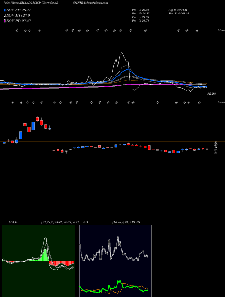The image size is (225, 297).
Task: Click inside the dark blue ADX chart panel
Action: click(115, 261)
